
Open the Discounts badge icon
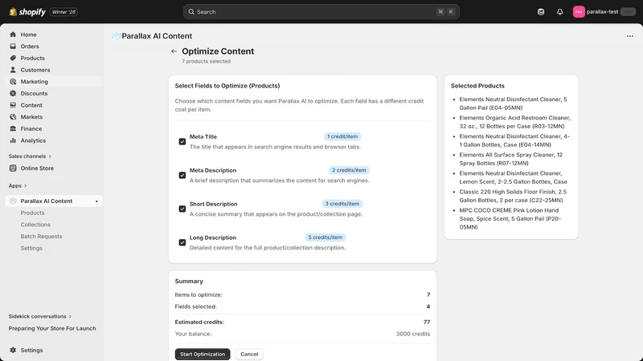(13, 93)
